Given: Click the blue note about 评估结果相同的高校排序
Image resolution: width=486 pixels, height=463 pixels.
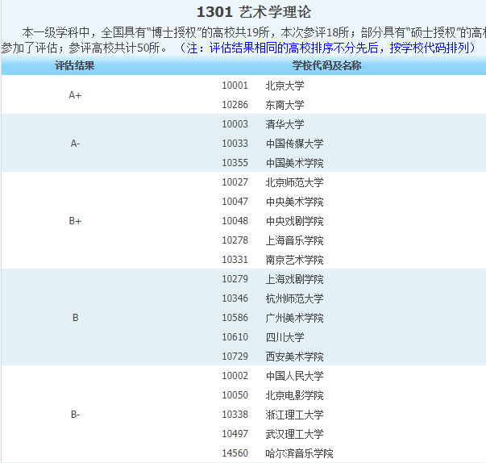Looking at the screenshot, I should tap(330, 48).
